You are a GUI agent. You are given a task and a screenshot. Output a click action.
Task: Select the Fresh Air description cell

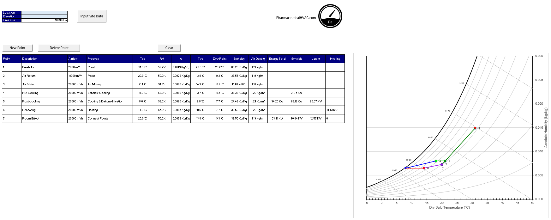[x=44, y=67]
